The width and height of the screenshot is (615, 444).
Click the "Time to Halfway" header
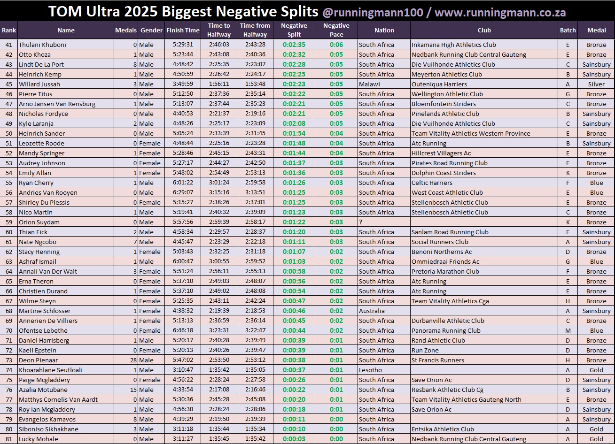pos(219,30)
